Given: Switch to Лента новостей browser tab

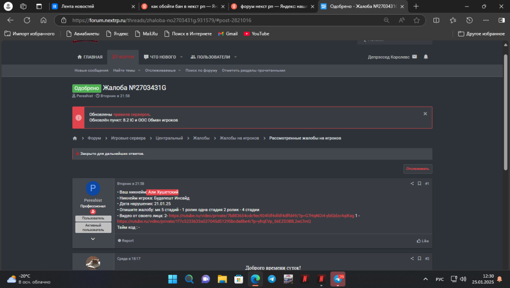Looking at the screenshot, I should (90, 7).
